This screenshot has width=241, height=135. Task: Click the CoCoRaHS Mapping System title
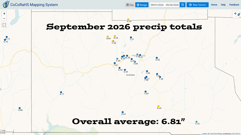tap(34, 5)
